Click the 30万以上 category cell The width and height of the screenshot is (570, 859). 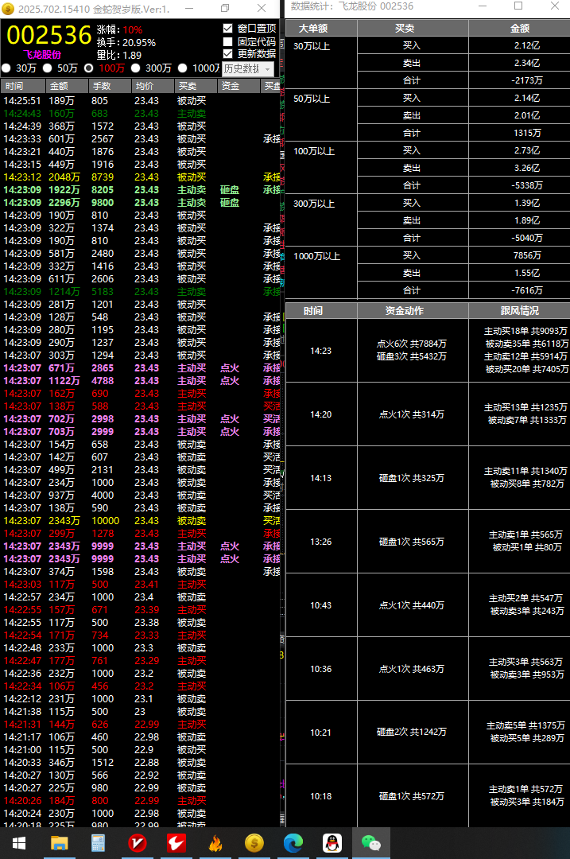click(321, 63)
